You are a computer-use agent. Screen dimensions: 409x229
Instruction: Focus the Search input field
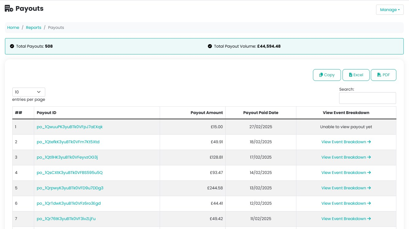pyautogui.click(x=367, y=98)
